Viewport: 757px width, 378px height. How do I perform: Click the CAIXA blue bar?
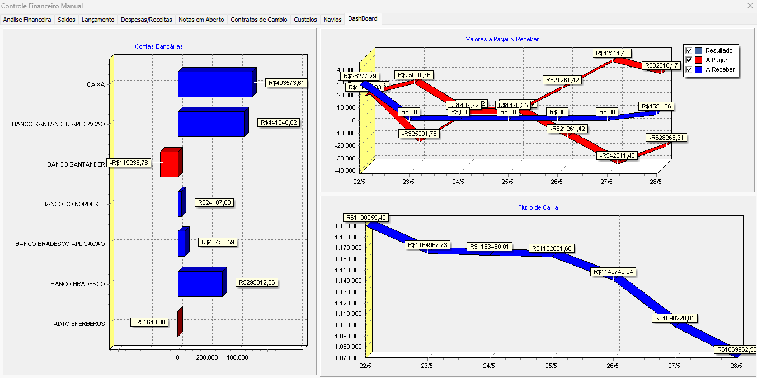pyautogui.click(x=216, y=83)
